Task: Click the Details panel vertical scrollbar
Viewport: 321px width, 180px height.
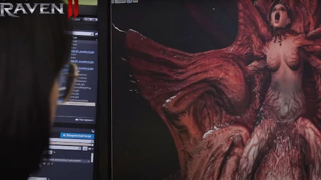Action: tap(92, 158)
